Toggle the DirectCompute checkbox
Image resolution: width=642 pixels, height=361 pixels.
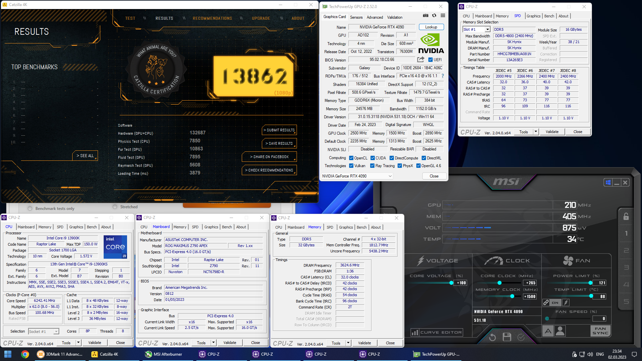point(392,158)
